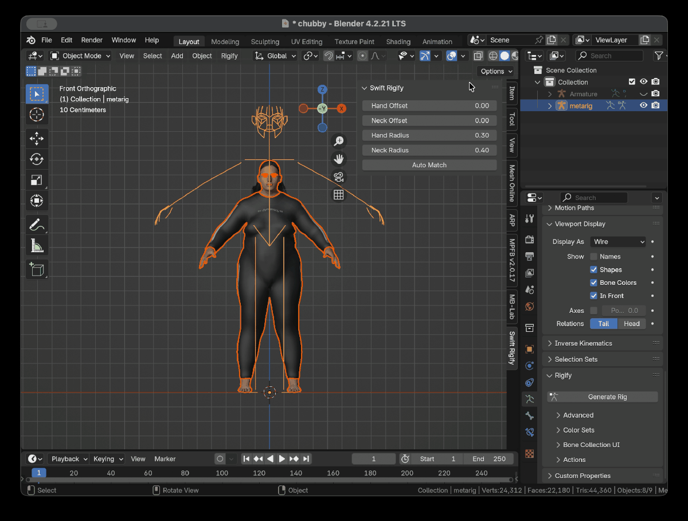Expand Armature in outliner tree
688x521 pixels.
coord(550,94)
